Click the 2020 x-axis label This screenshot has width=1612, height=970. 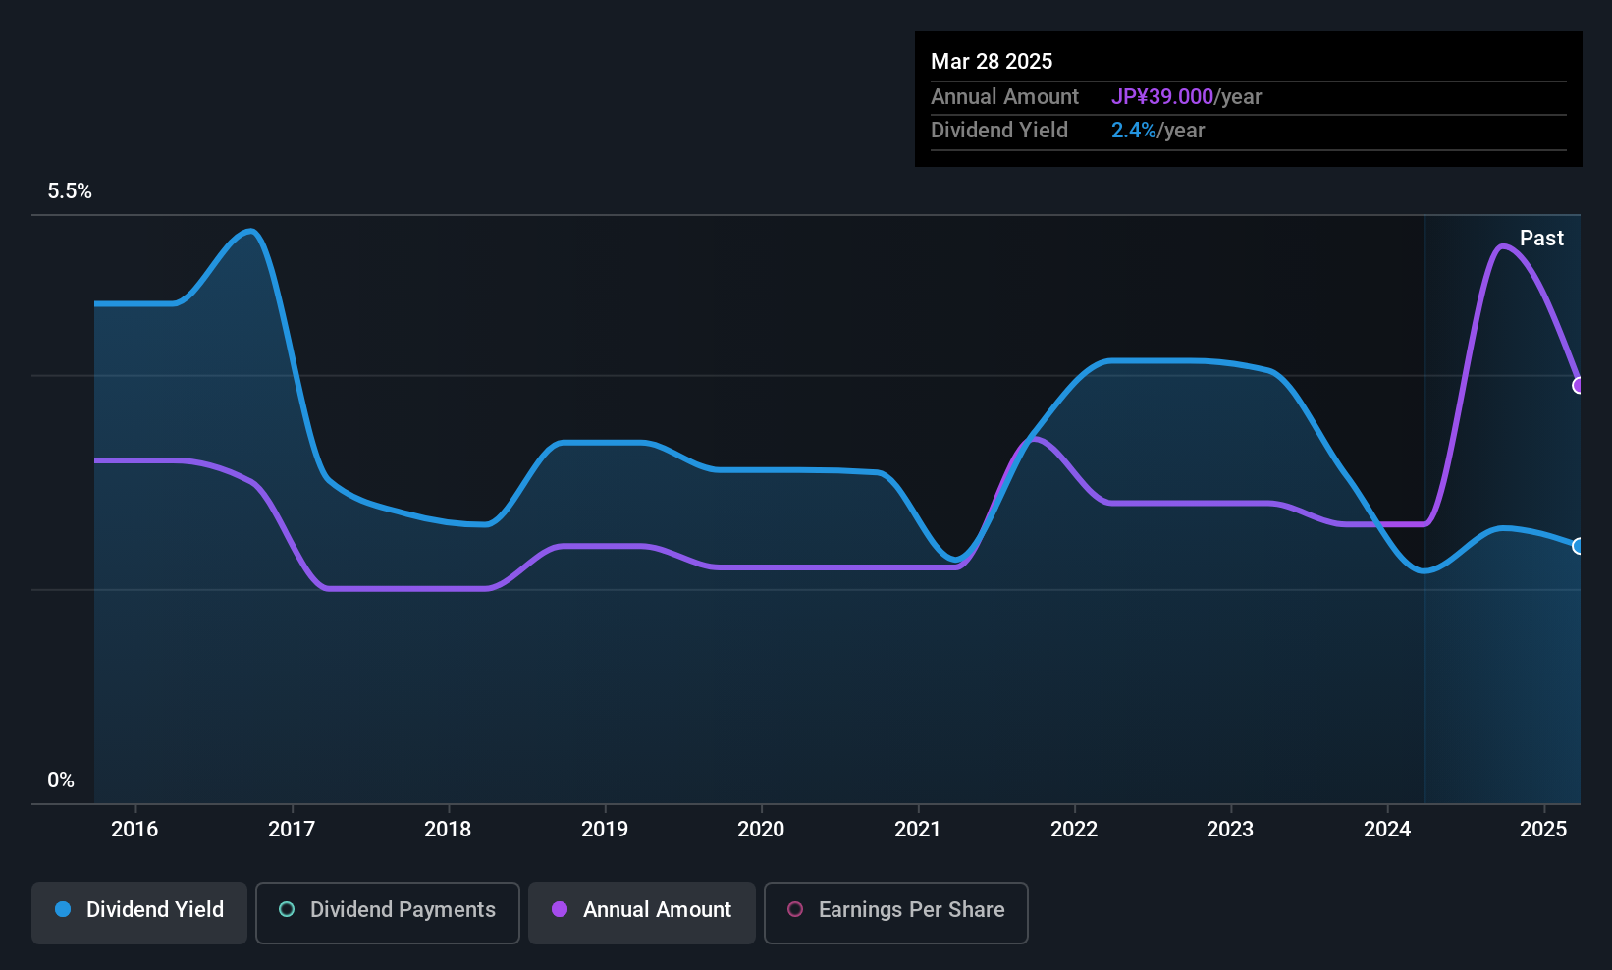click(761, 830)
